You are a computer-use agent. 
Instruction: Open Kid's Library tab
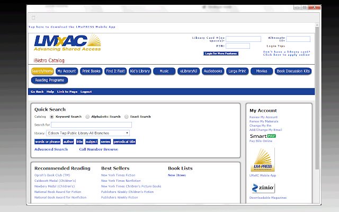pyautogui.click(x=140, y=71)
